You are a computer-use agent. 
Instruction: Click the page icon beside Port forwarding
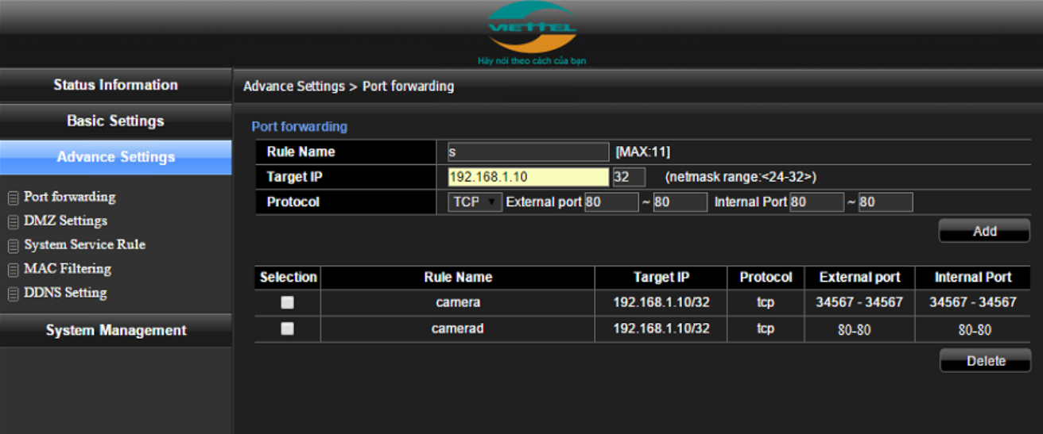13,198
